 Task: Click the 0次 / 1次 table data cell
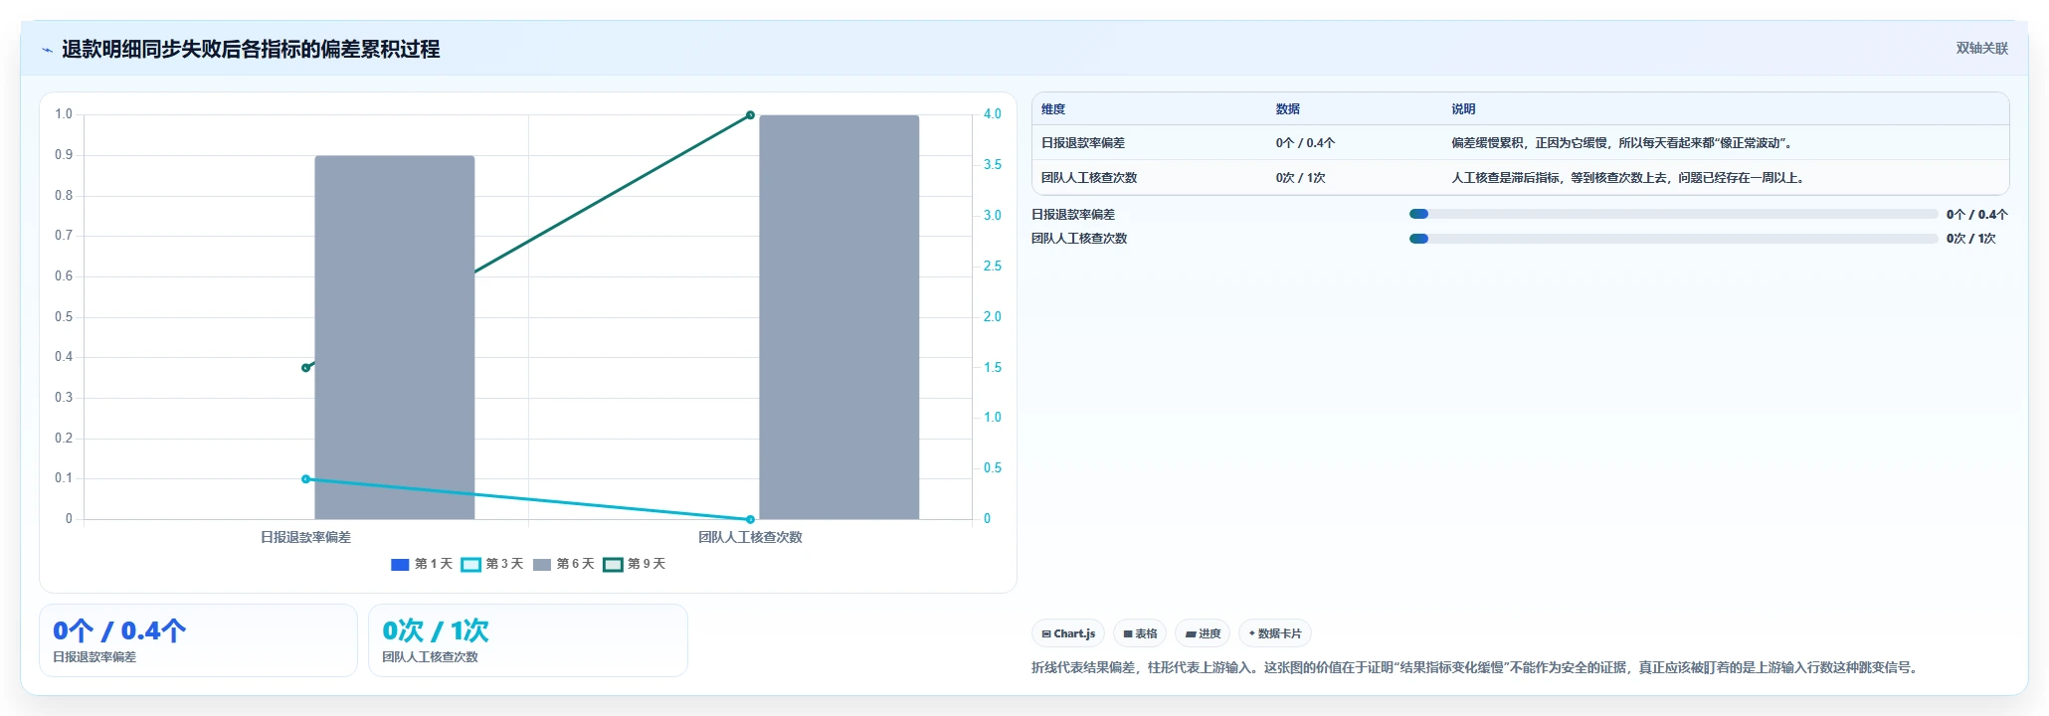pyautogui.click(x=1301, y=178)
